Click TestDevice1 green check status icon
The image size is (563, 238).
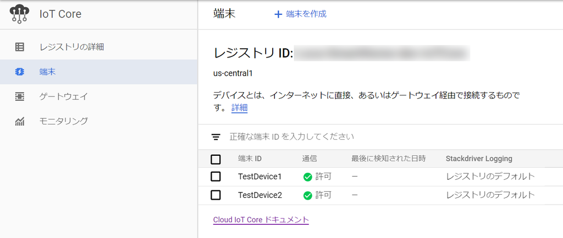308,177
